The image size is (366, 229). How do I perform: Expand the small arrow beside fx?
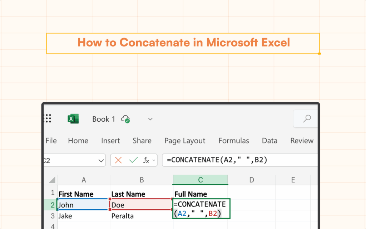154,160
